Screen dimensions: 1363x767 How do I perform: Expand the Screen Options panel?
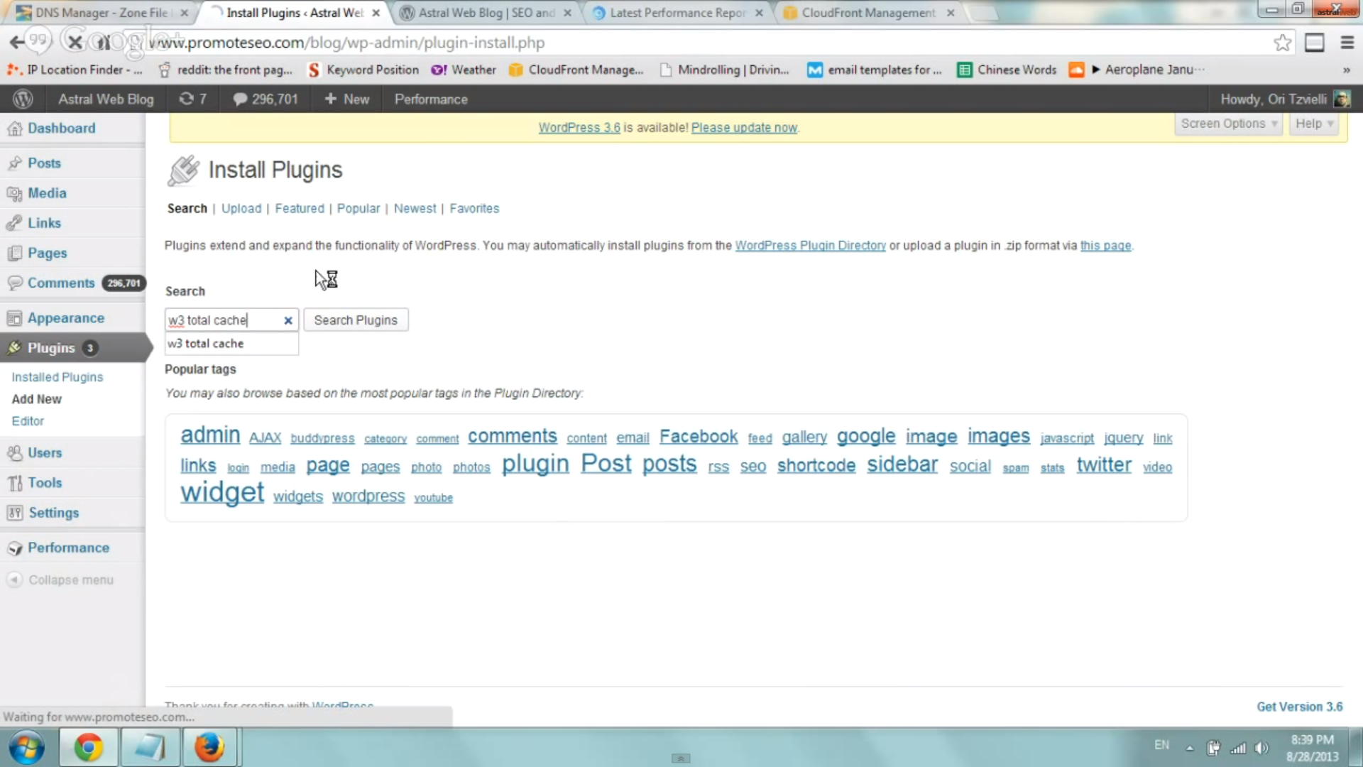[x=1228, y=124]
